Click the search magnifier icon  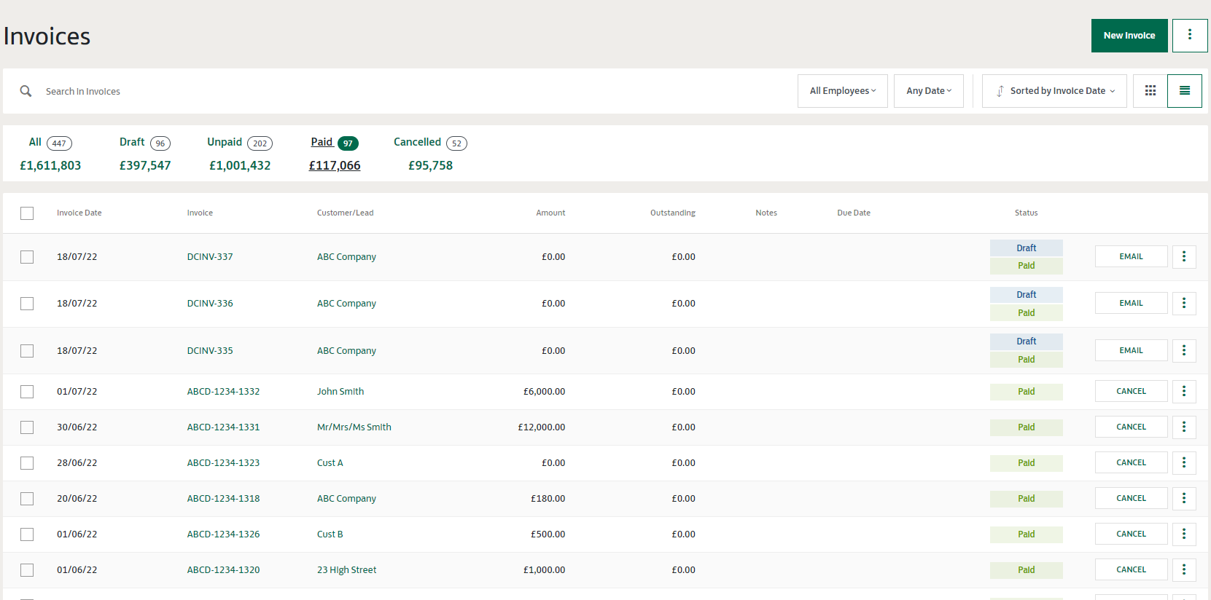click(26, 91)
